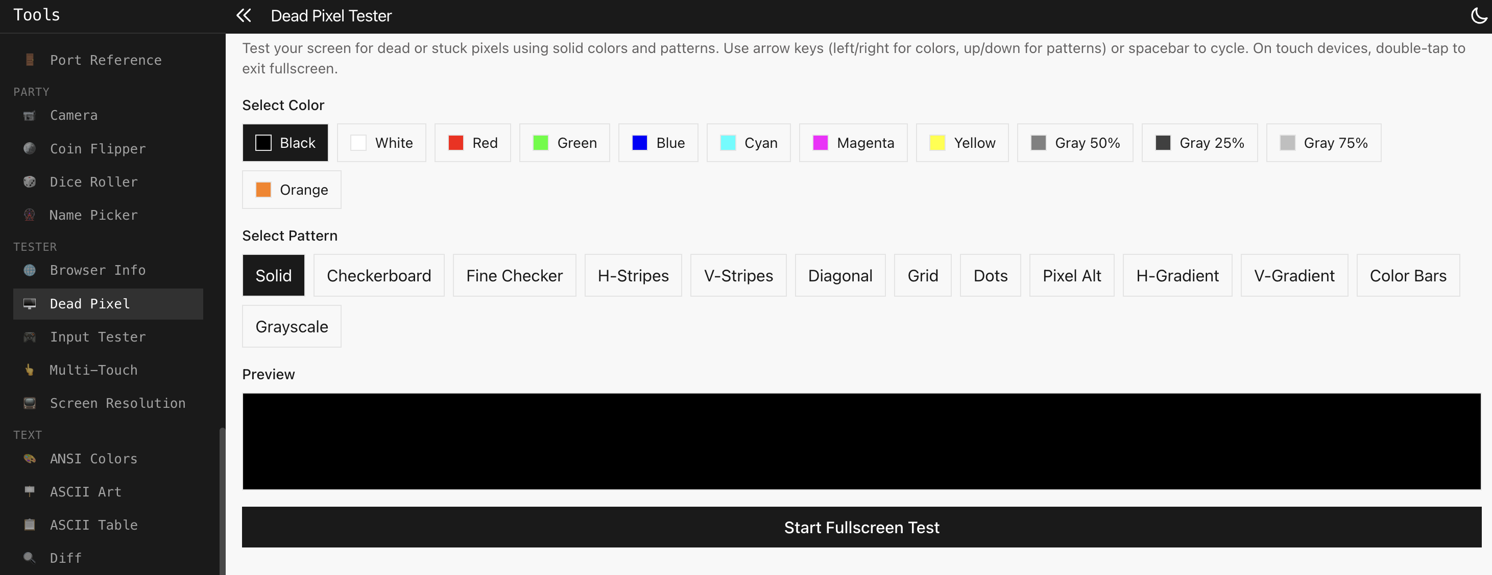
Task: Toggle dark mode with the moon icon
Action: pos(1479,16)
